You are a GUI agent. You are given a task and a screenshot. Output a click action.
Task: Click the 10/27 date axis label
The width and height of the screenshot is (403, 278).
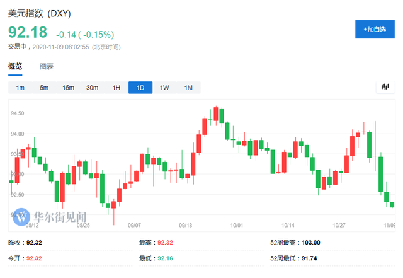pos(339,225)
